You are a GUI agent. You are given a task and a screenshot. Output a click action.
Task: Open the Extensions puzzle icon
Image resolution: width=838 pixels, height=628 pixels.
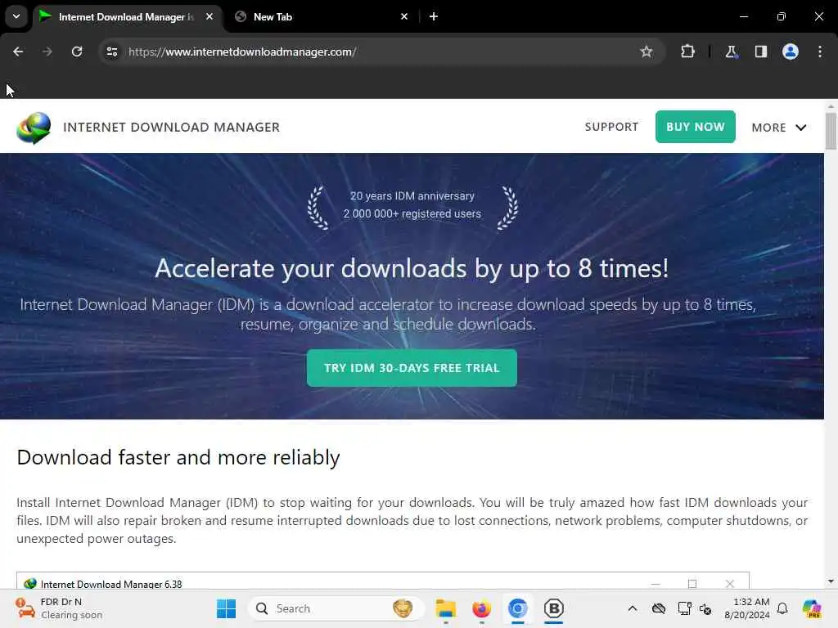click(x=687, y=52)
